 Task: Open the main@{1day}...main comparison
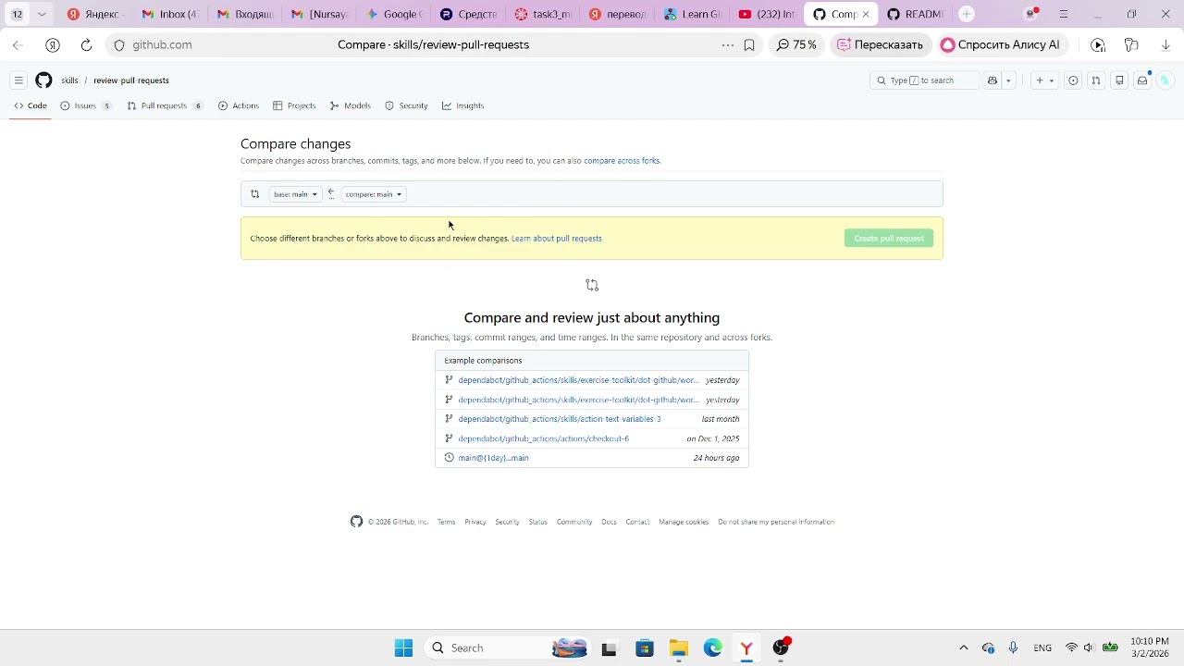[493, 458]
